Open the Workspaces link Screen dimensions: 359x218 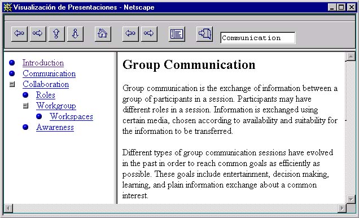click(x=72, y=116)
